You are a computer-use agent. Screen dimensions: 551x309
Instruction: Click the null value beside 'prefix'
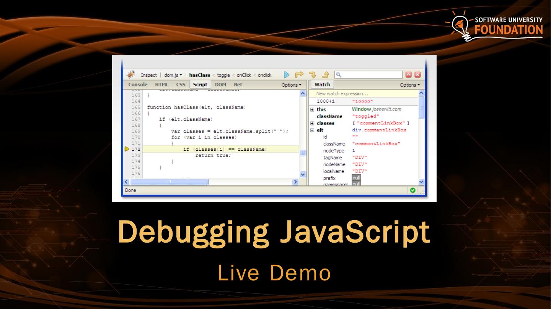[x=356, y=178]
